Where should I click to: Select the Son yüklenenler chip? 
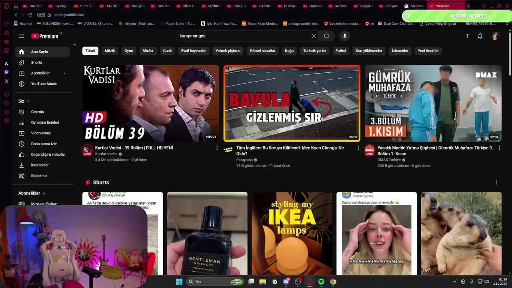(x=369, y=51)
